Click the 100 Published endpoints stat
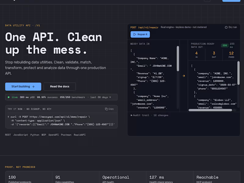Viewport: 244px width, 183px height. click(29, 178)
